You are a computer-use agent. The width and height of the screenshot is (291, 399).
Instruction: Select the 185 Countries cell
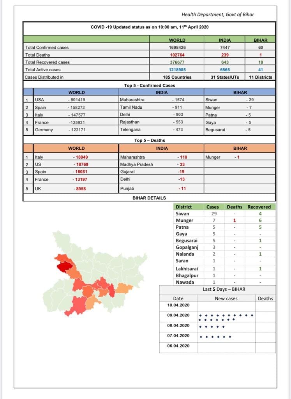177,77
